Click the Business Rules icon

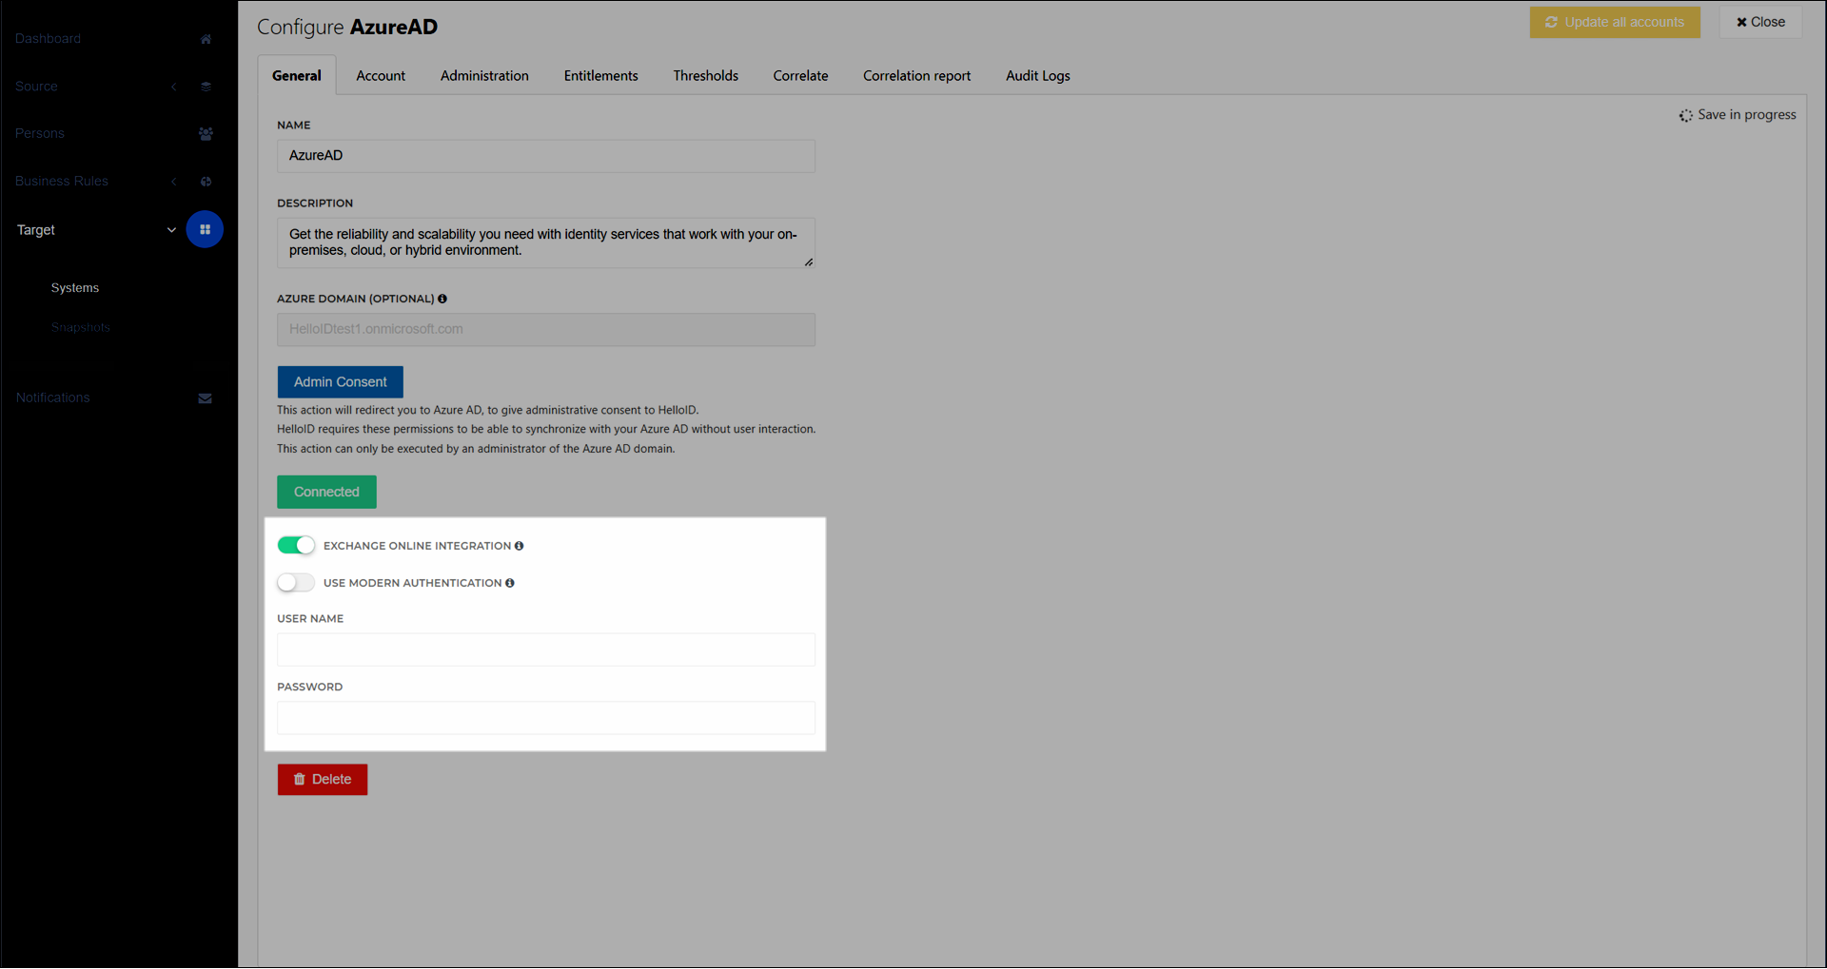(206, 182)
